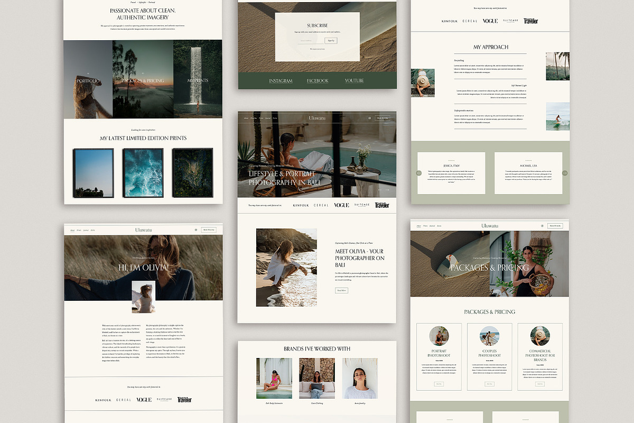Click next testimonial arrow beside Michael, USA

coord(564,173)
